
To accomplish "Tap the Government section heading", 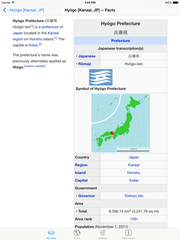I will pos(86,188).
